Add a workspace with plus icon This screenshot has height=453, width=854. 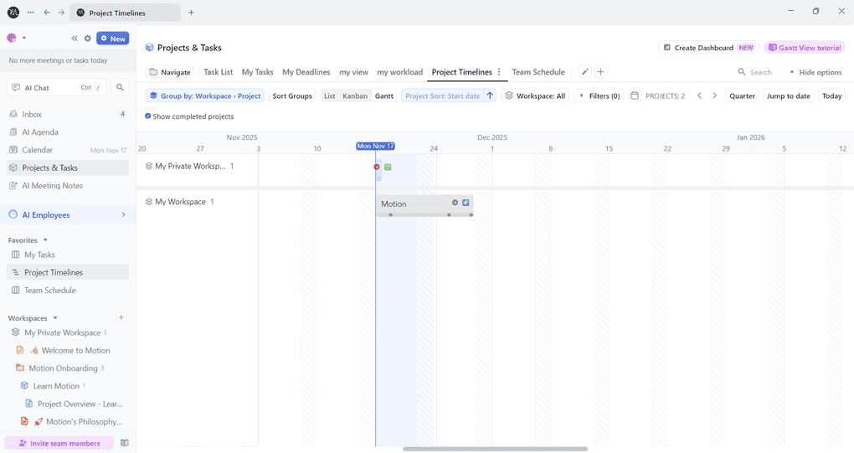click(x=121, y=317)
